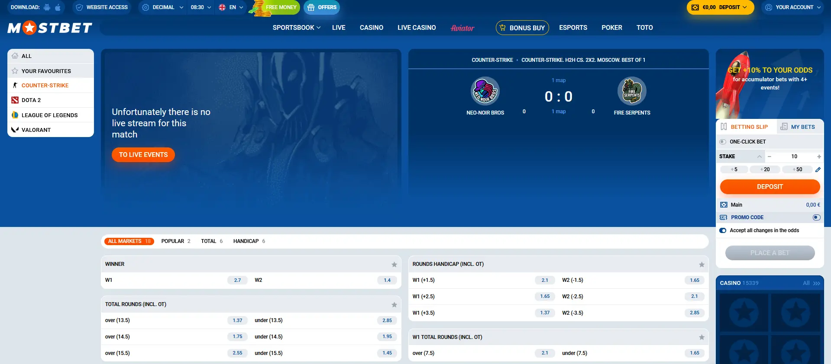This screenshot has width=831, height=364.
Task: Toggle One-Click Bet switch
Action: point(722,142)
